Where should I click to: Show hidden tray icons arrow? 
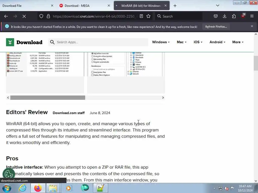[214, 188]
